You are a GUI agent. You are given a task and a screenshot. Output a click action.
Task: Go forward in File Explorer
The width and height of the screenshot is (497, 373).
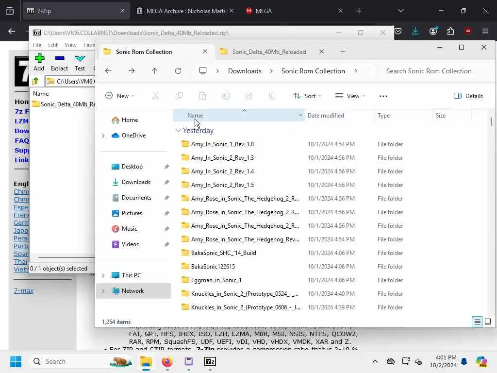(132, 71)
